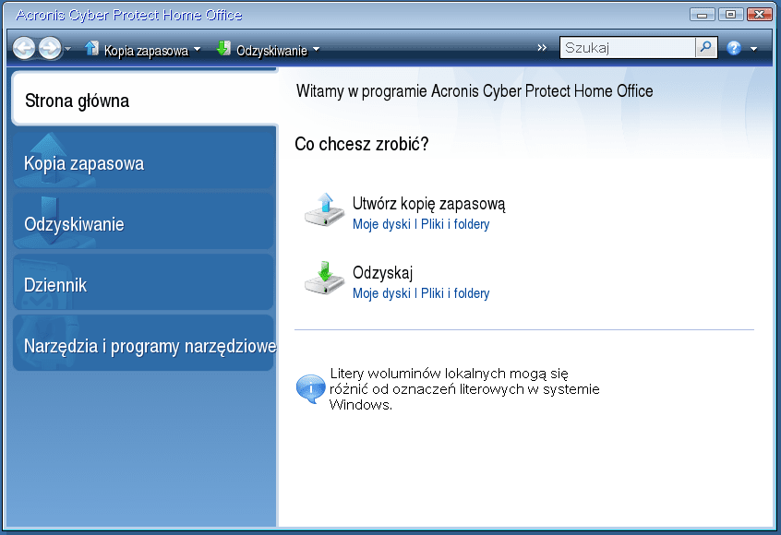Expand the help dropdown arrow
This screenshot has width=781, height=535.
coord(753,49)
